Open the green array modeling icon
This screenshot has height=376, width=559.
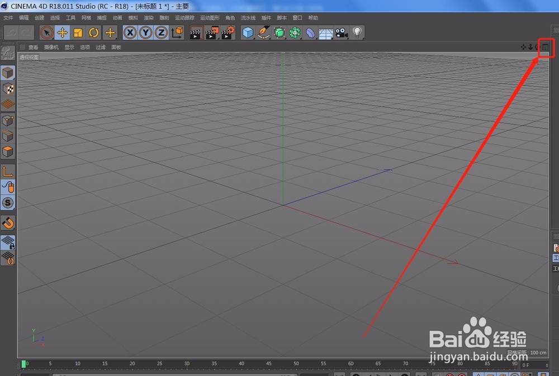295,33
